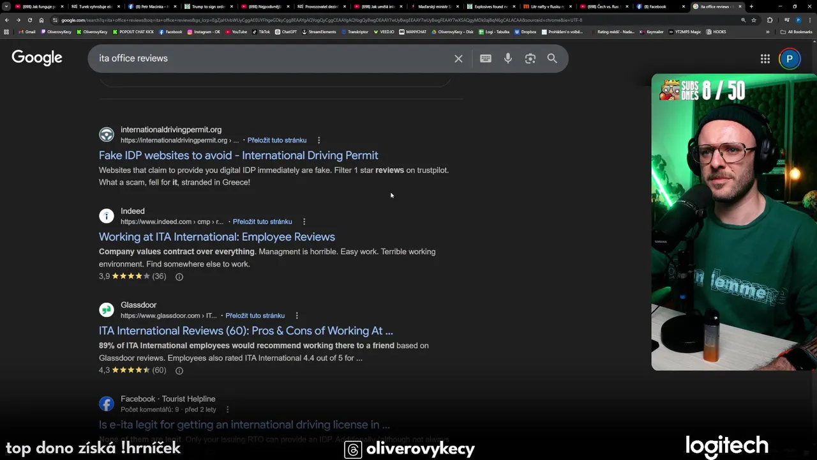Screen dimensions: 817x460
Task: Expand the tab search dropdown arrow
Action: pos(6,6)
